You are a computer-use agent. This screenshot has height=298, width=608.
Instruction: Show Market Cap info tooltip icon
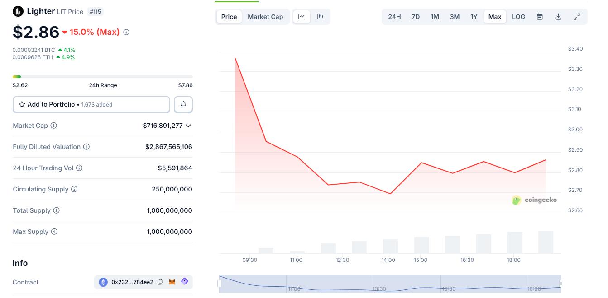click(x=54, y=126)
